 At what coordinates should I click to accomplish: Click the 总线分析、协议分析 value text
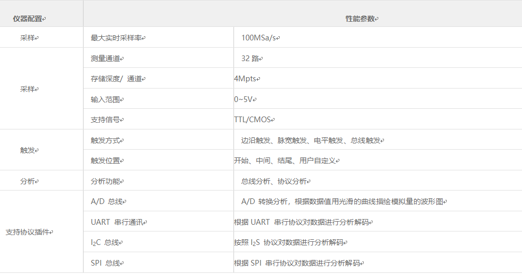[275, 181]
